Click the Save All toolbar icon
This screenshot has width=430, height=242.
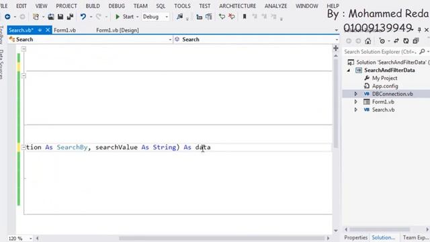click(70, 17)
